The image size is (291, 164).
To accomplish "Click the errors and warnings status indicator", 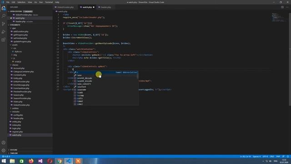I will tap(6, 157).
